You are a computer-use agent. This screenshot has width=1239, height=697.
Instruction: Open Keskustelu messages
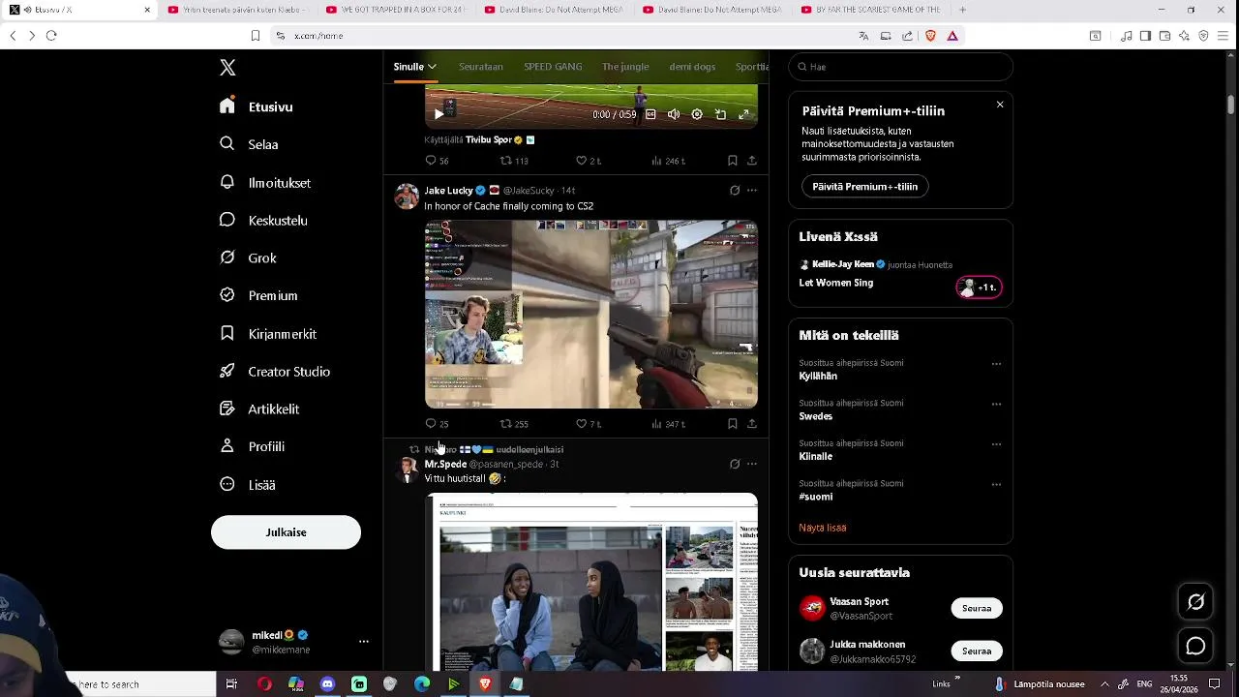click(x=263, y=220)
